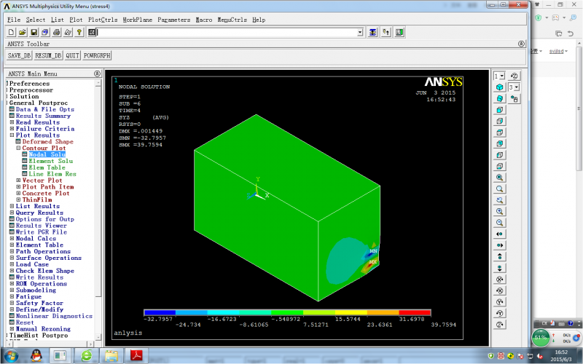The height and width of the screenshot is (364, 583).
Task: Expand the Plot Path Item node
Action: (x=18, y=187)
